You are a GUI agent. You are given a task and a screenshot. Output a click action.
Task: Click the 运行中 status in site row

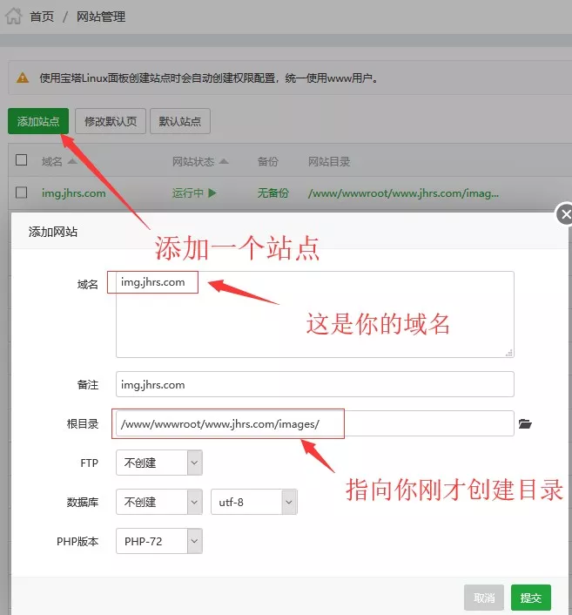tap(194, 193)
